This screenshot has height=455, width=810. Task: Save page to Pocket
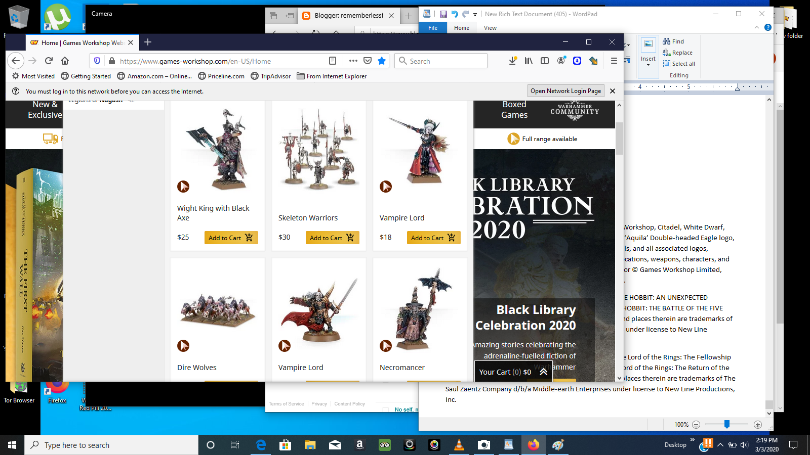tap(368, 61)
